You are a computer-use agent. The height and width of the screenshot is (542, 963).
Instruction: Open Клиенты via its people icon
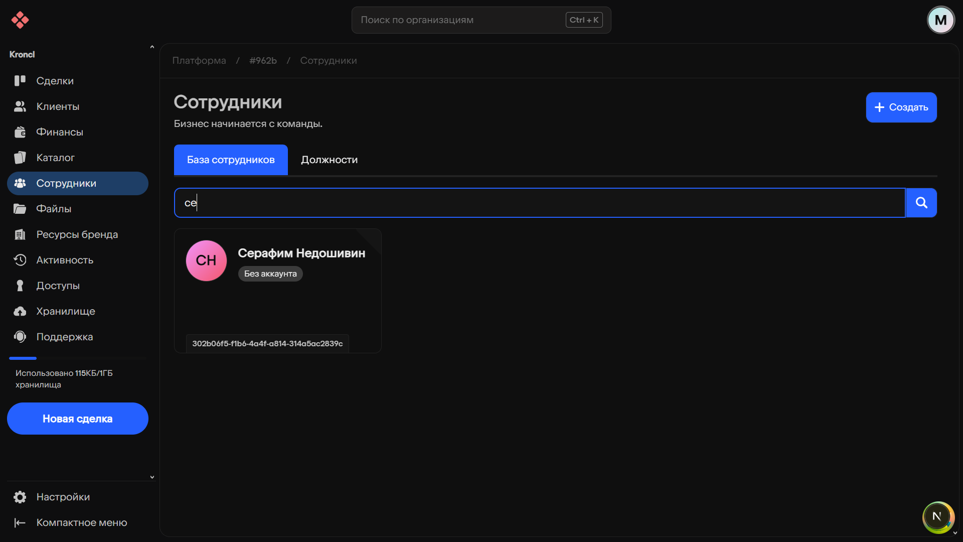tap(20, 106)
